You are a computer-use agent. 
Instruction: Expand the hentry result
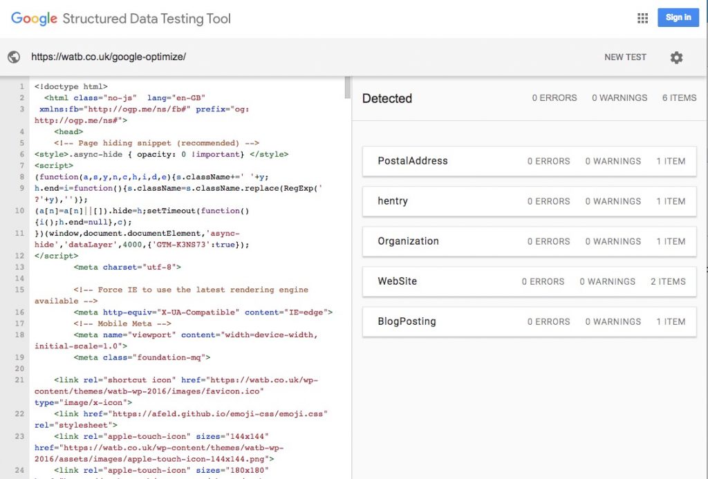pyautogui.click(x=393, y=201)
